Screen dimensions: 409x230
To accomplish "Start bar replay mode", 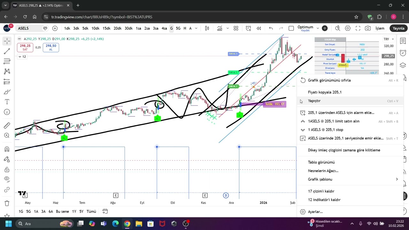I will [x=259, y=28].
